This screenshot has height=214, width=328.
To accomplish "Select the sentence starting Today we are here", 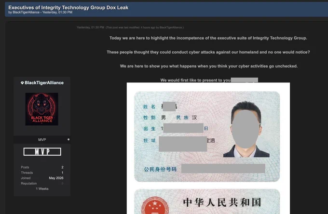I will point(208,38).
